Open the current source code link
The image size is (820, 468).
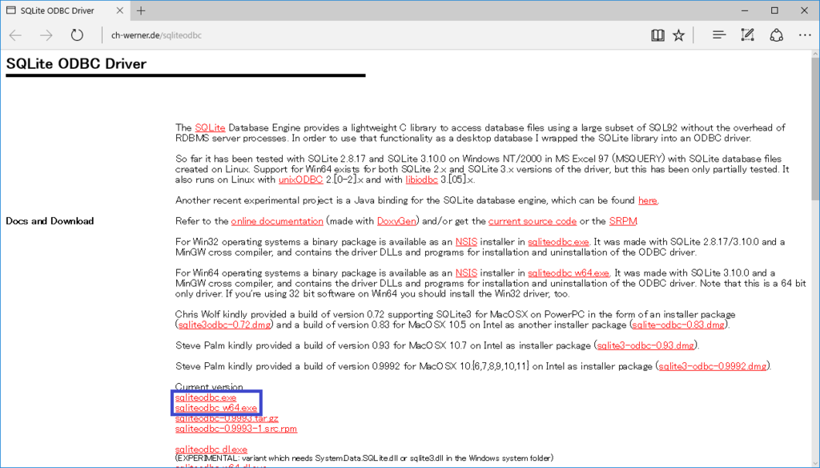point(533,221)
